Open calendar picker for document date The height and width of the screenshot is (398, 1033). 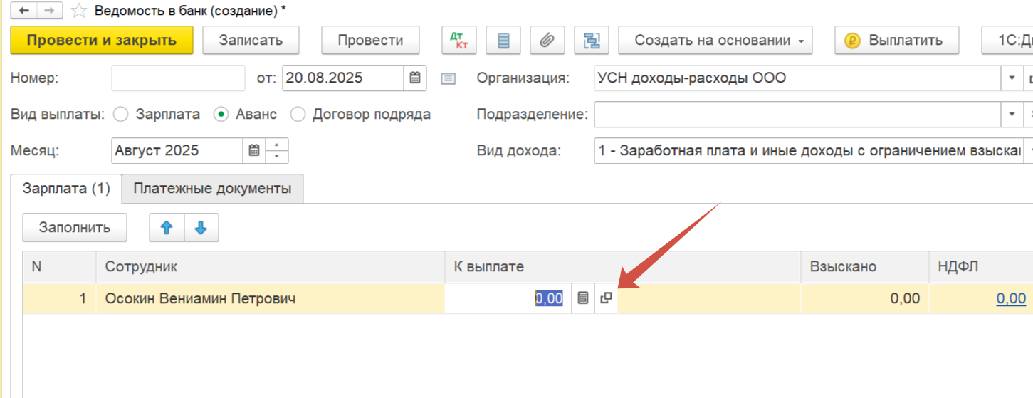click(x=415, y=78)
